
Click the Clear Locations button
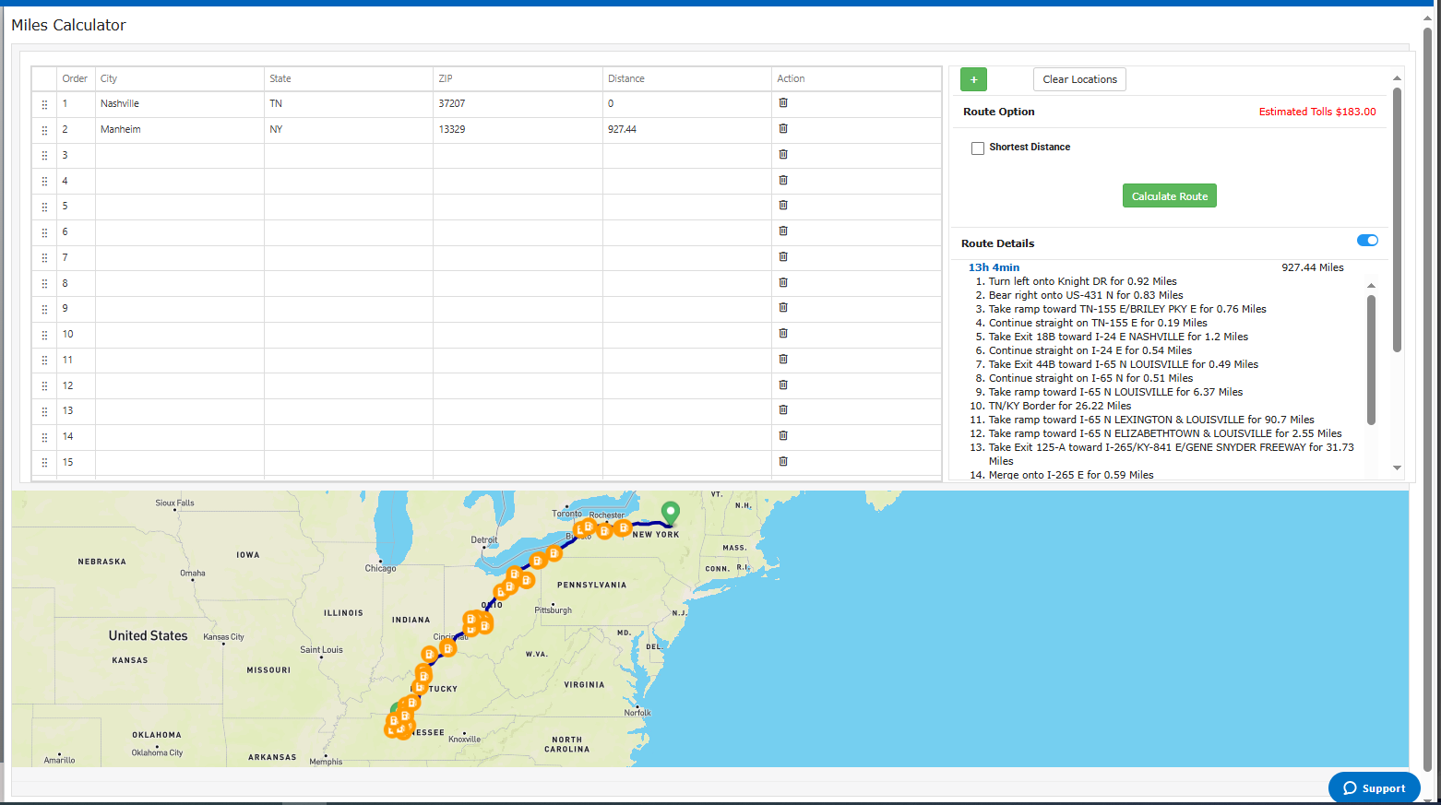point(1079,79)
